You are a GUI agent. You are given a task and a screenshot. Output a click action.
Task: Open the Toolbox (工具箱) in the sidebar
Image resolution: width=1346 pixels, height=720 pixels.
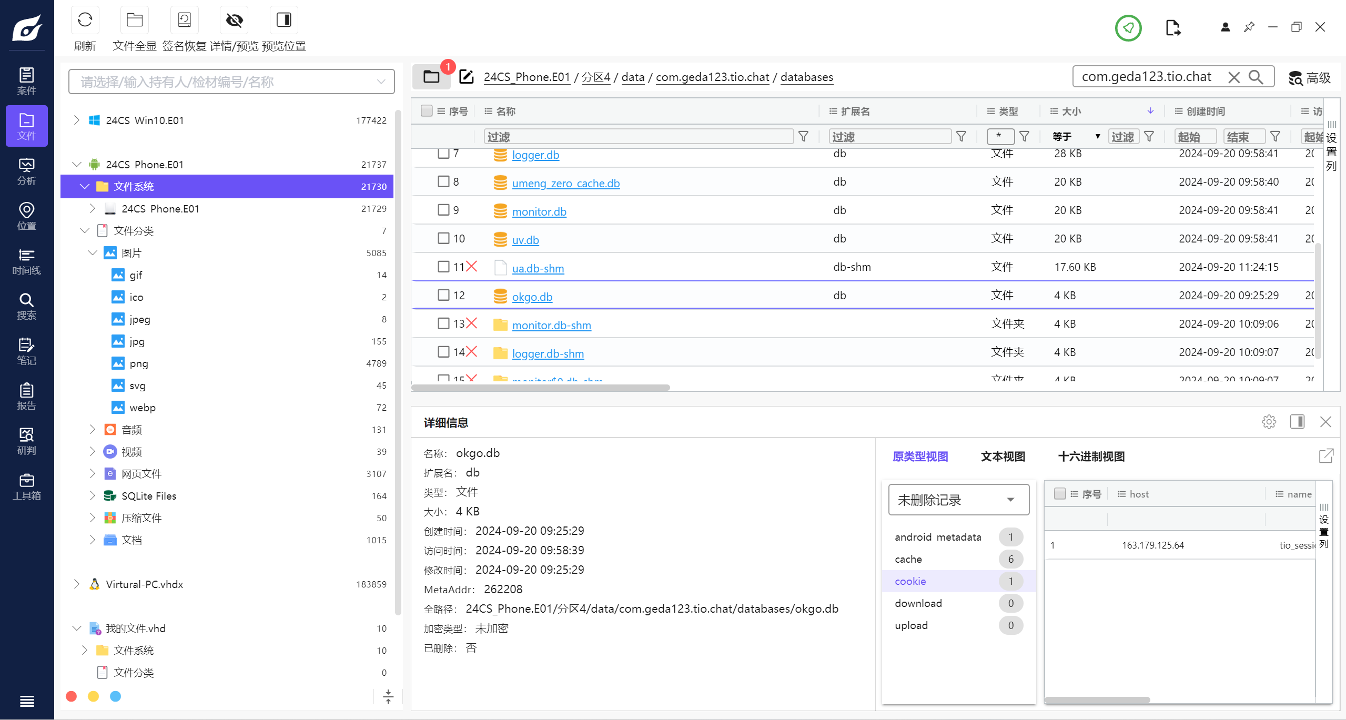pyautogui.click(x=26, y=486)
